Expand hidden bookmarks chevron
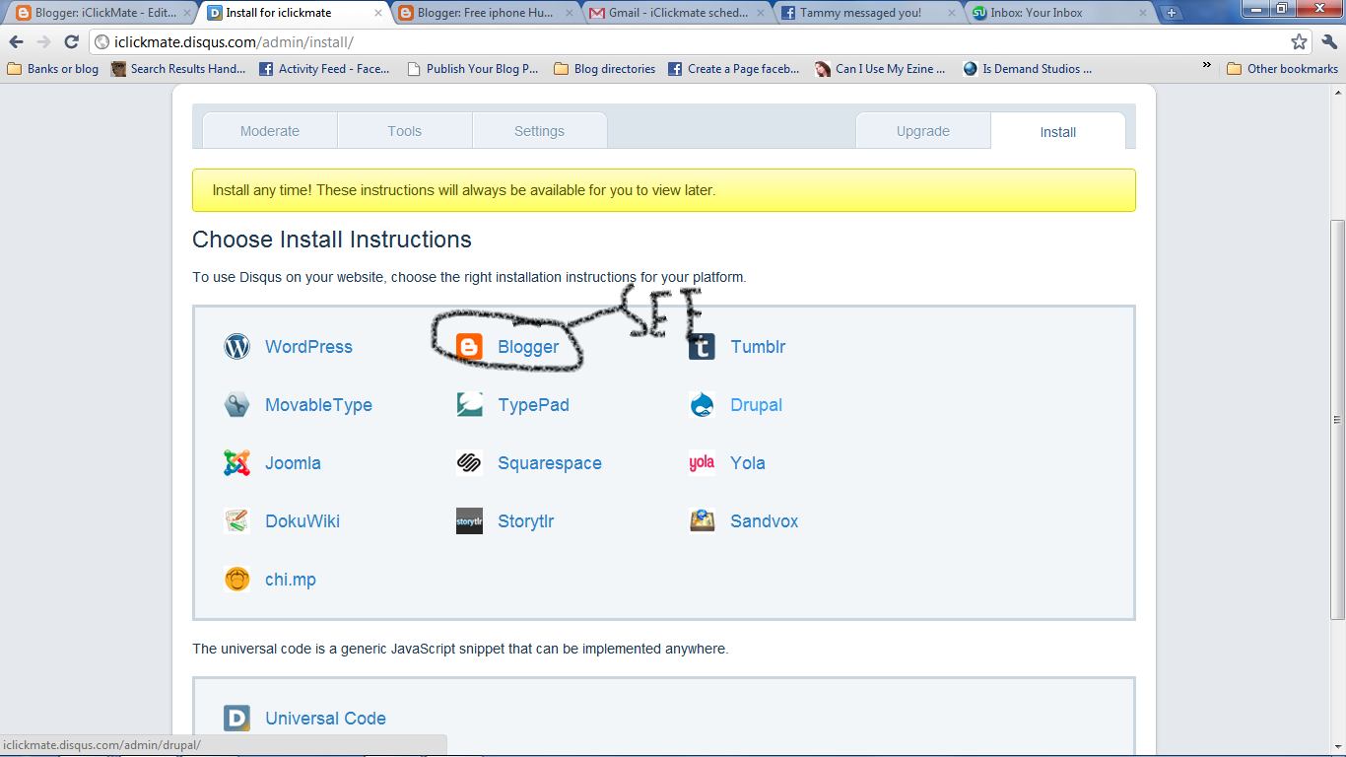 tap(1207, 67)
